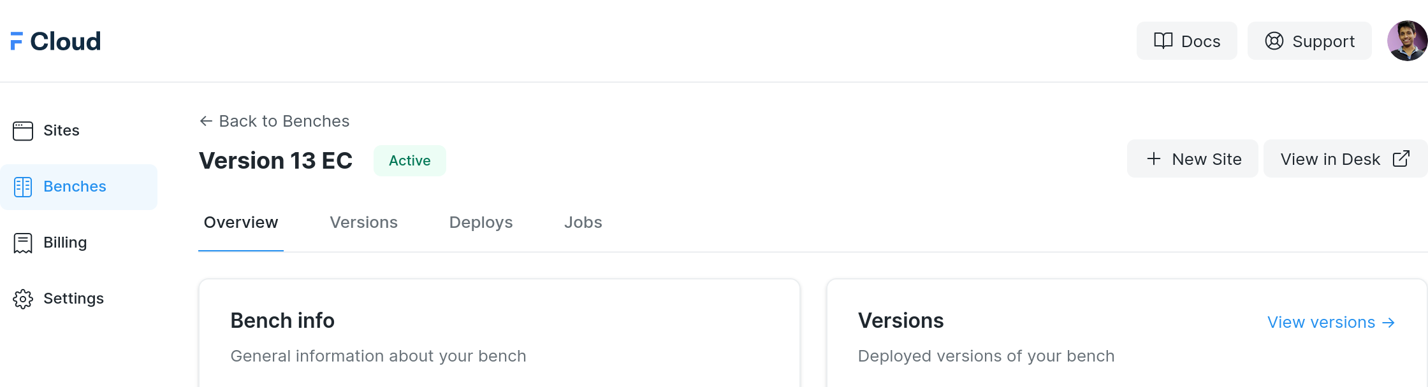Click the Docs book icon
This screenshot has height=387, width=1428.
[1163, 41]
